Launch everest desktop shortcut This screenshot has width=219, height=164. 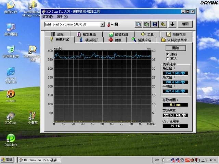pos(11,96)
